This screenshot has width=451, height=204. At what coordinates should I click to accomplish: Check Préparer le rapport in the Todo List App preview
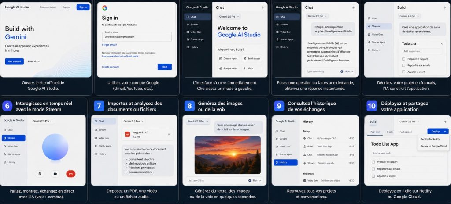pos(373,162)
